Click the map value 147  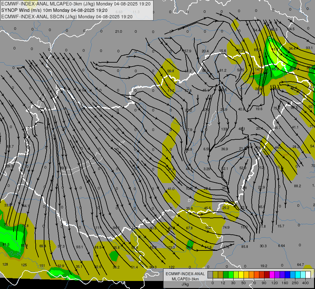click(258, 69)
